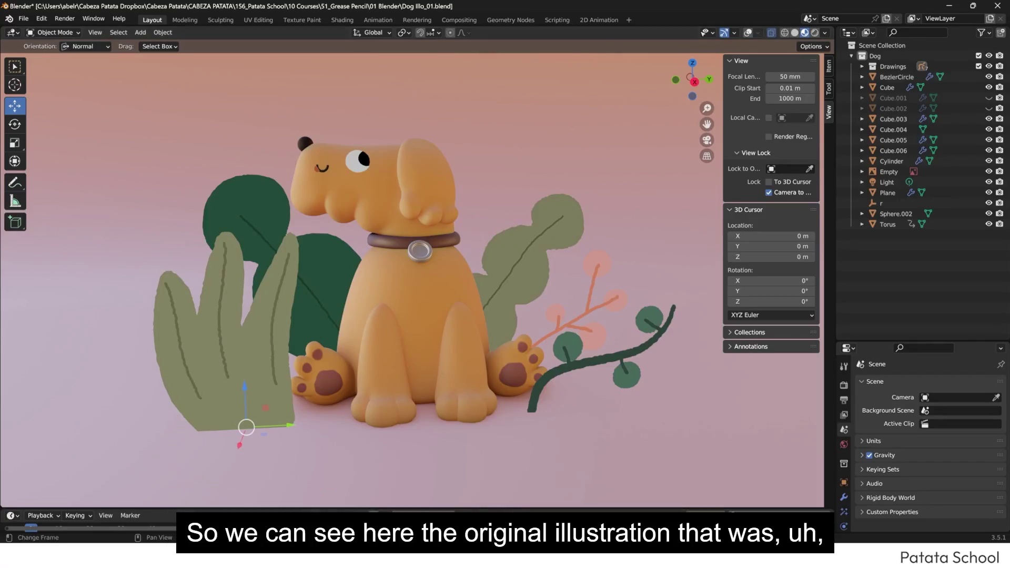Open the Modifier properties wrench tab
Image resolution: width=1010 pixels, height=568 pixels.
point(844,497)
